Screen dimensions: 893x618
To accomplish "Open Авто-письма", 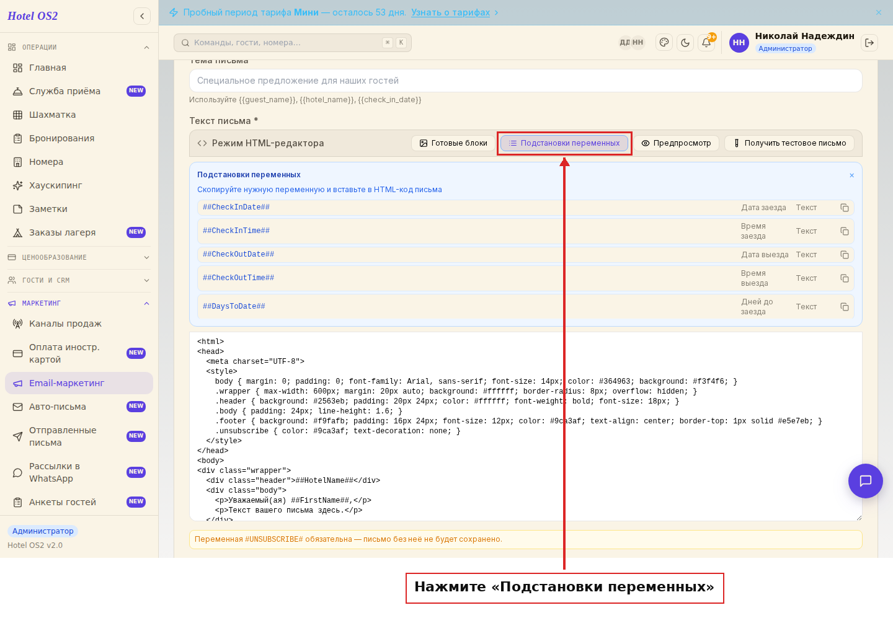I will (79, 407).
